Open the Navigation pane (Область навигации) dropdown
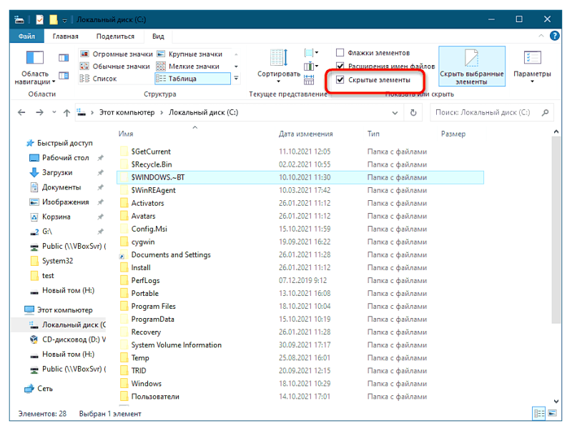Viewport: 572px width, 431px height. (x=34, y=68)
